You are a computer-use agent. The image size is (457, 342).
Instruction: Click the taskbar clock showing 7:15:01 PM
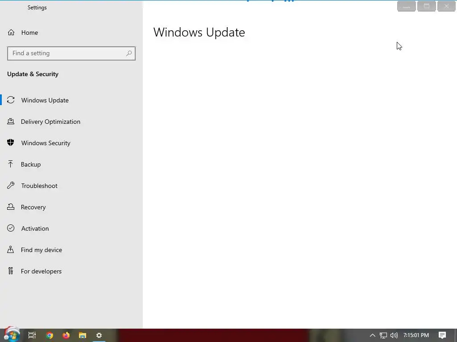pyautogui.click(x=416, y=335)
